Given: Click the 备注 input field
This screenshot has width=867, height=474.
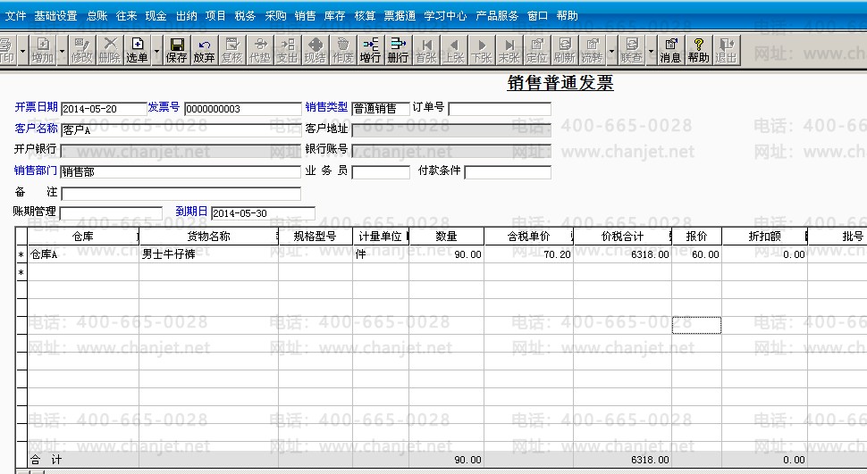Looking at the screenshot, I should pyautogui.click(x=181, y=194).
